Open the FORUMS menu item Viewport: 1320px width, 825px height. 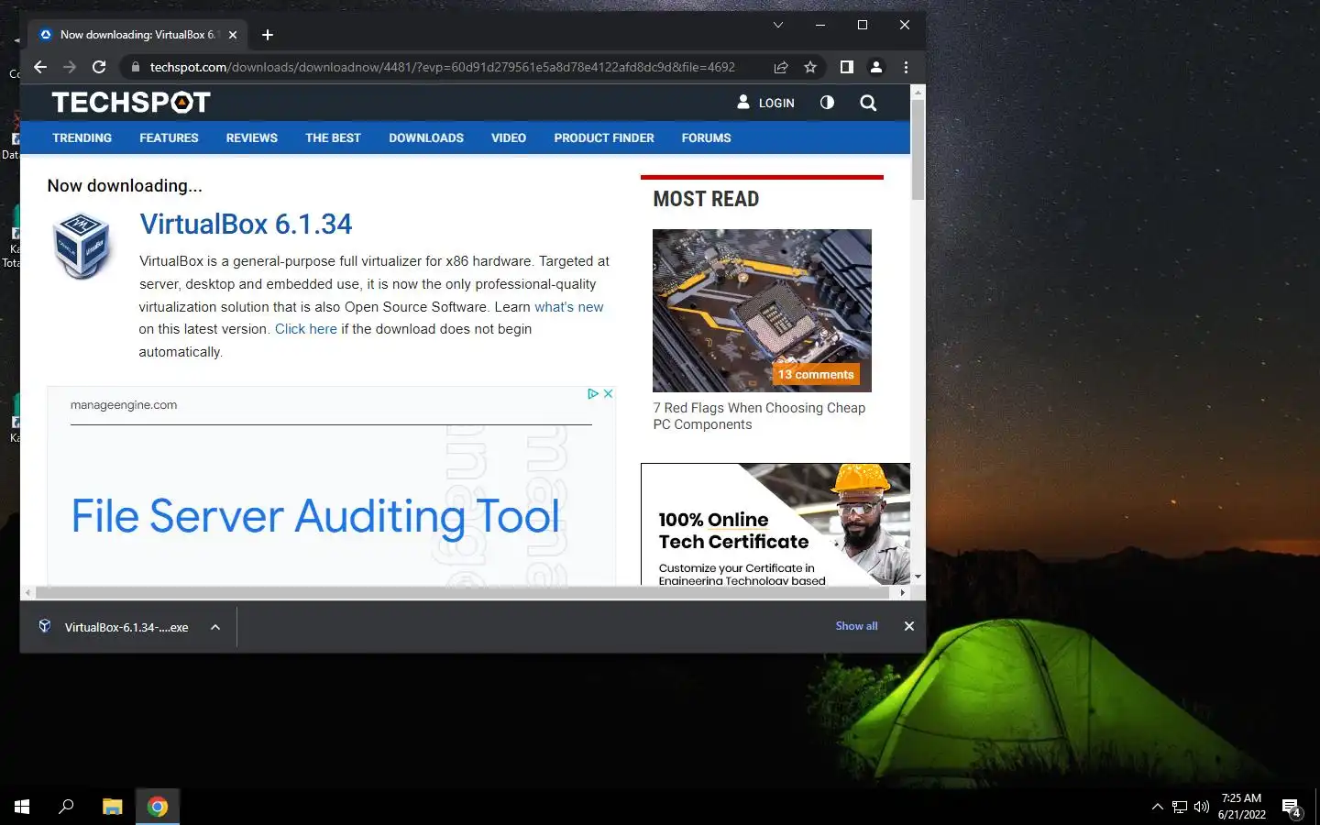[x=706, y=137]
